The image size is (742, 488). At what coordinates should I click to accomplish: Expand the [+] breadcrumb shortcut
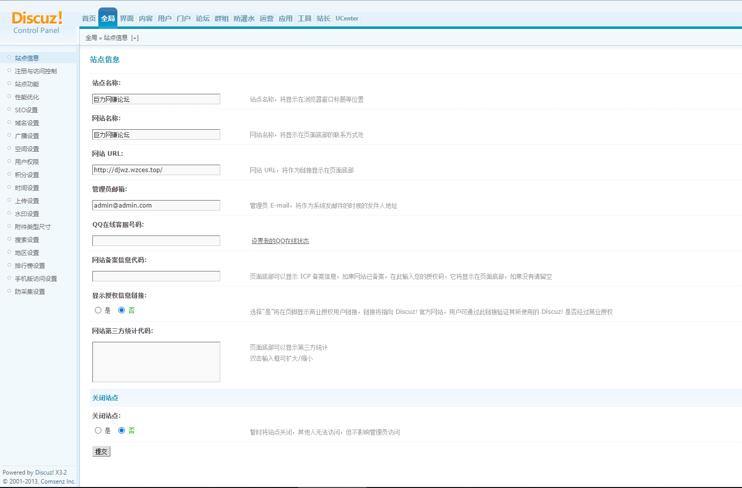(135, 38)
